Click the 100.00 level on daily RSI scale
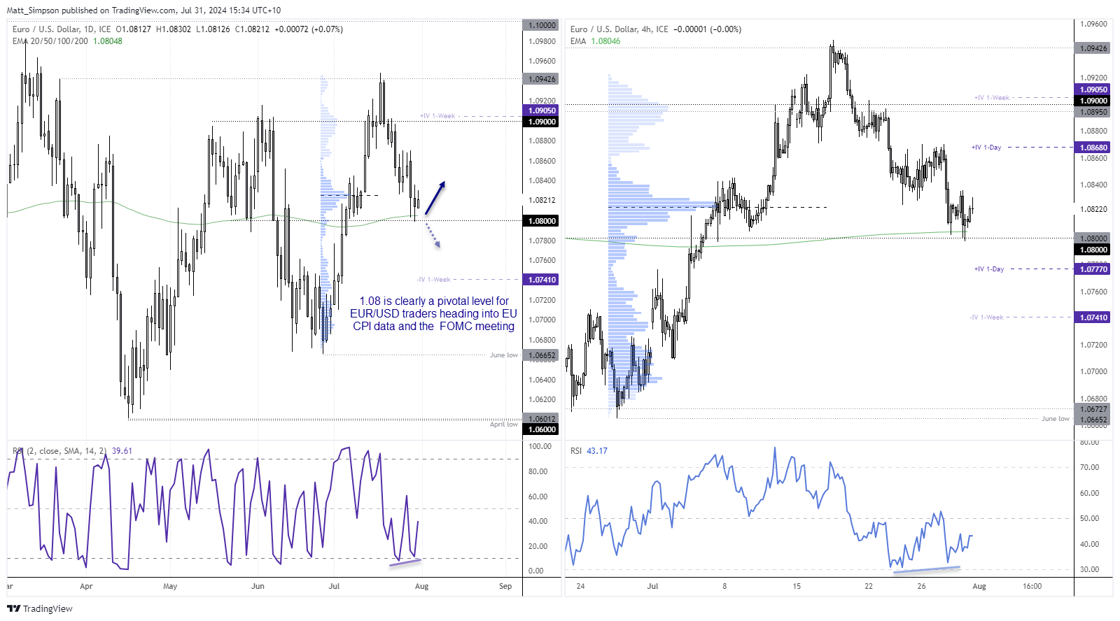This screenshot has width=1120, height=621. (x=540, y=446)
